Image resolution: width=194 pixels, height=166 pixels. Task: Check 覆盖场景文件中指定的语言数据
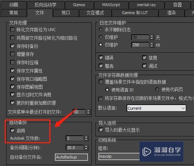pos(101,82)
